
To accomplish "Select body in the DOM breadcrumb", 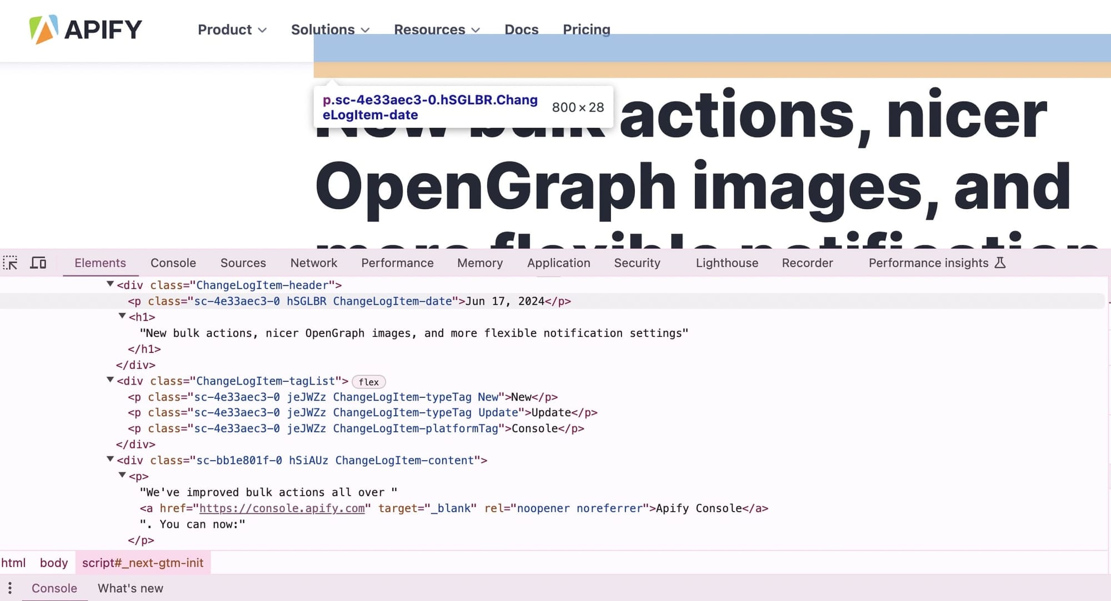I will (53, 562).
